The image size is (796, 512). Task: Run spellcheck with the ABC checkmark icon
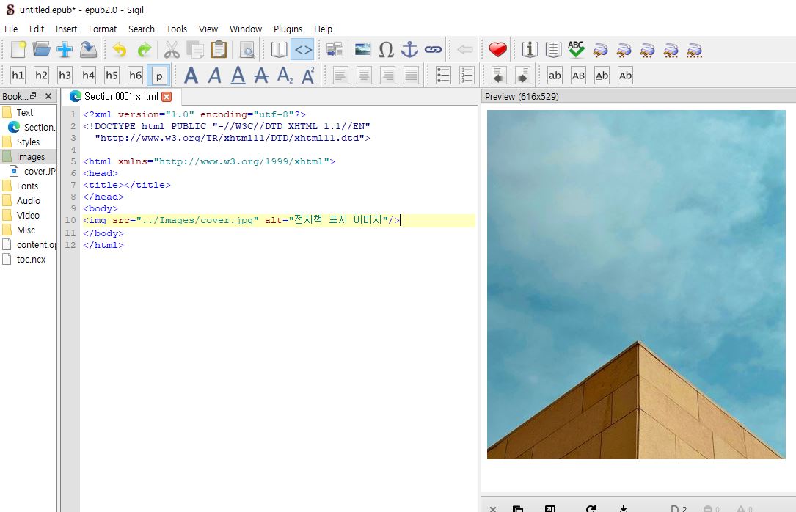[576, 50]
